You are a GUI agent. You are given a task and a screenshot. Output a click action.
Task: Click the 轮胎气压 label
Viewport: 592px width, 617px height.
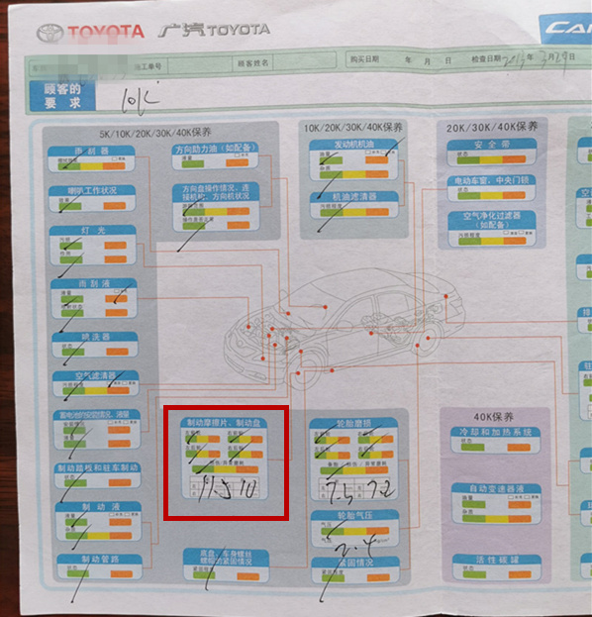(x=354, y=515)
